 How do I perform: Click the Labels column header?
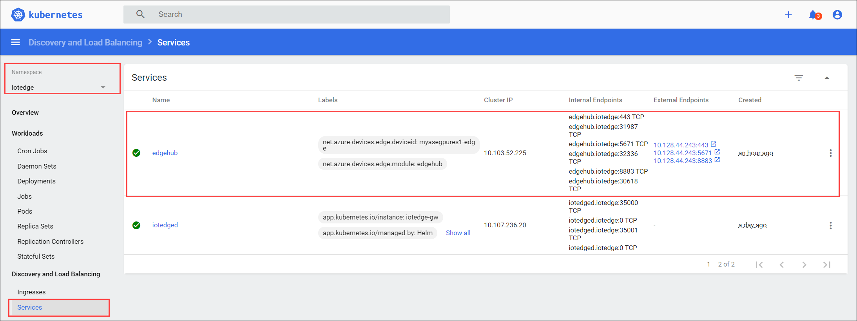[328, 100]
